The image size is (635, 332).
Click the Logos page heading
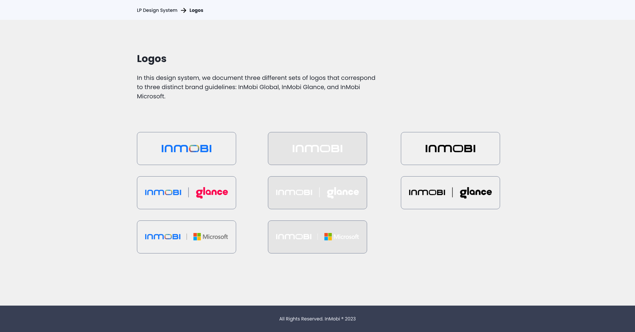[x=151, y=58]
